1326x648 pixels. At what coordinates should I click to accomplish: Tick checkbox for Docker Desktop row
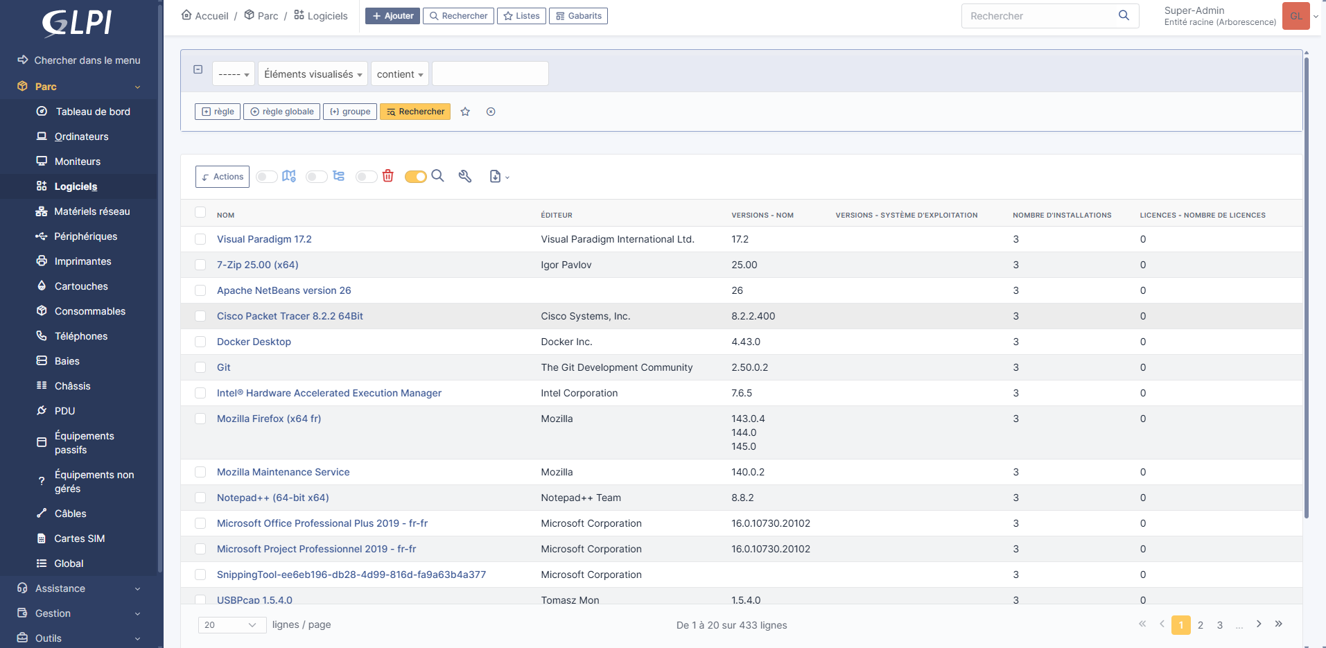pyautogui.click(x=200, y=342)
